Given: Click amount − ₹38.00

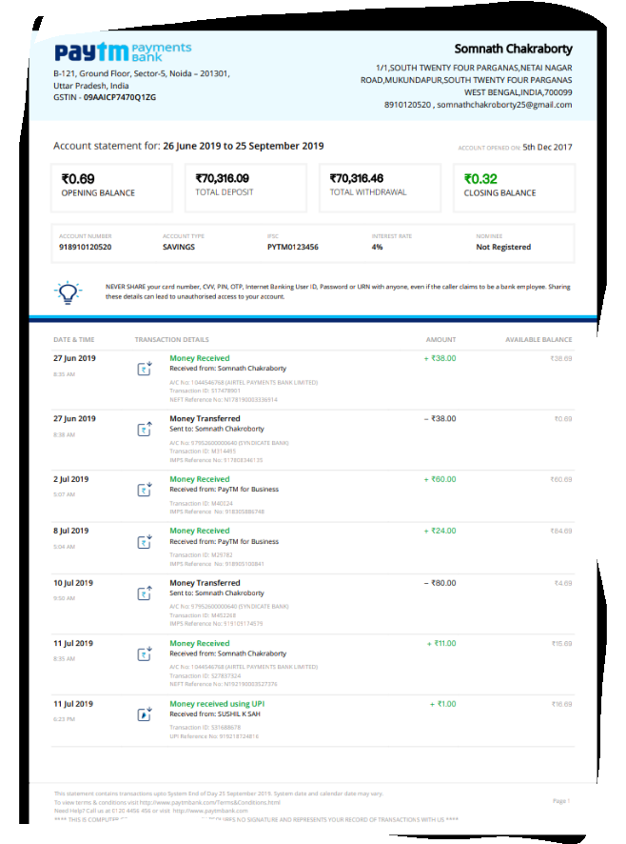Looking at the screenshot, I should (440, 419).
